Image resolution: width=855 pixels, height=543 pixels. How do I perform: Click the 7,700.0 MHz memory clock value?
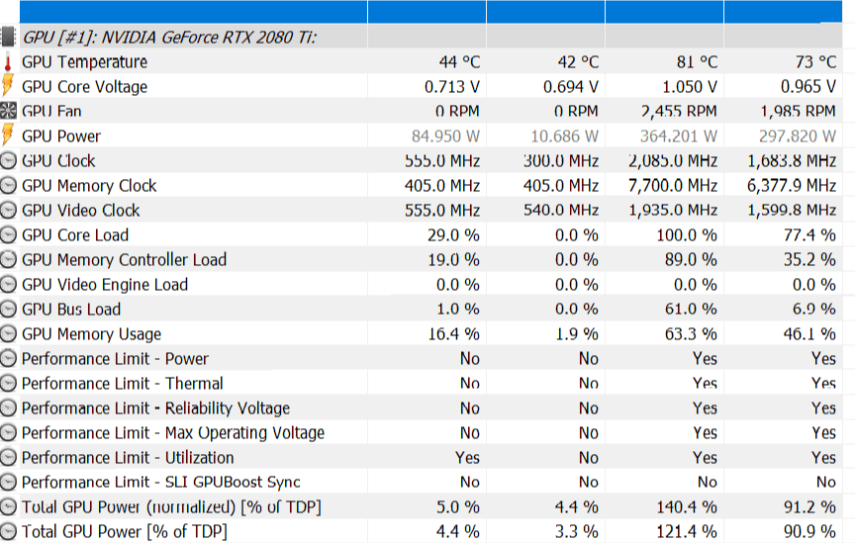673,185
